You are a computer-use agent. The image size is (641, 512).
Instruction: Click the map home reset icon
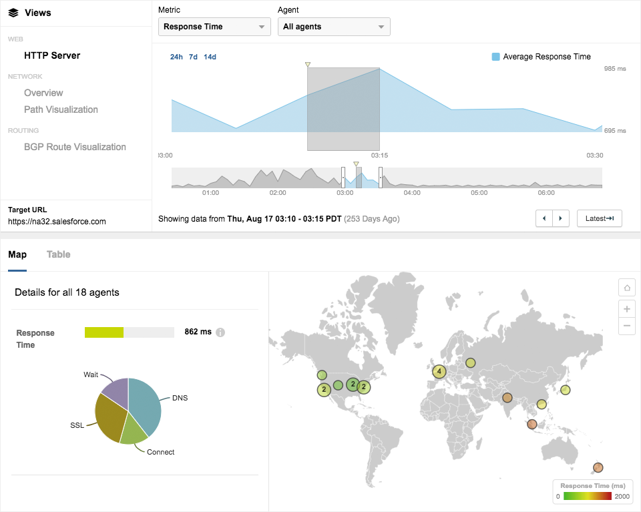click(627, 288)
